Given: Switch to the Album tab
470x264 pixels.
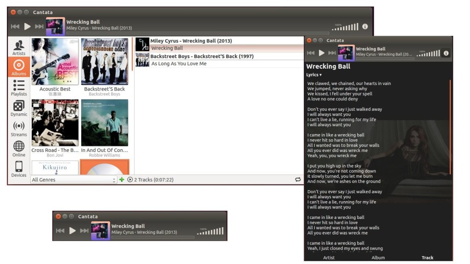Looking at the screenshot, I should coord(378,258).
